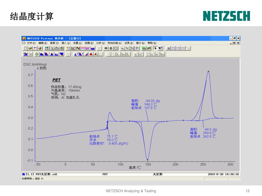The height and width of the screenshot is (196, 262).
Task: Click the crystallization minimum marker near 150 ℃
Action: click(x=147, y=160)
